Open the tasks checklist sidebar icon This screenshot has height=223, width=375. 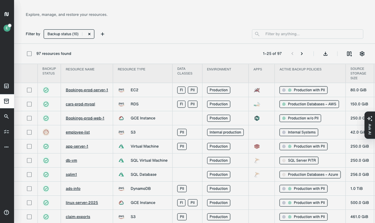(x=7, y=132)
